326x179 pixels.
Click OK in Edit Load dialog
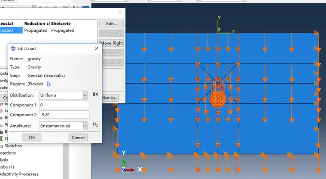[32, 137]
